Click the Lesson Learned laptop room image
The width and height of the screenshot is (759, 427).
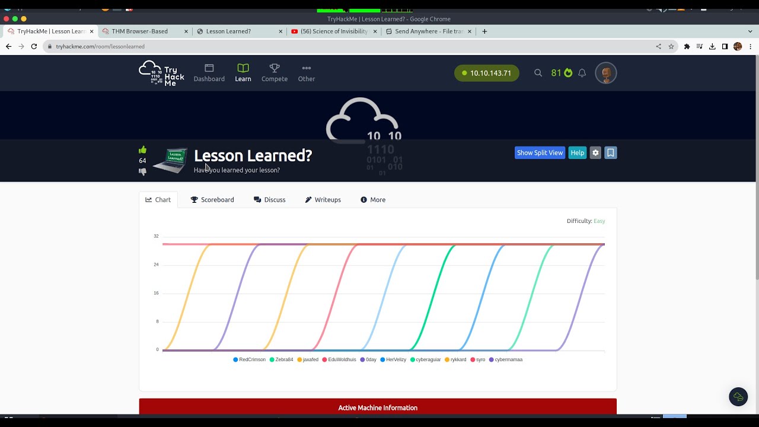[170, 160]
